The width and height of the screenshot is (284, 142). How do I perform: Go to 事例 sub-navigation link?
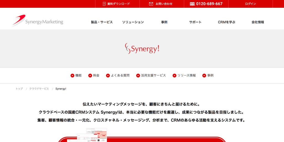coord(211,75)
